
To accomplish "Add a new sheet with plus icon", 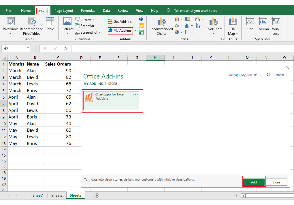I will (97, 196).
